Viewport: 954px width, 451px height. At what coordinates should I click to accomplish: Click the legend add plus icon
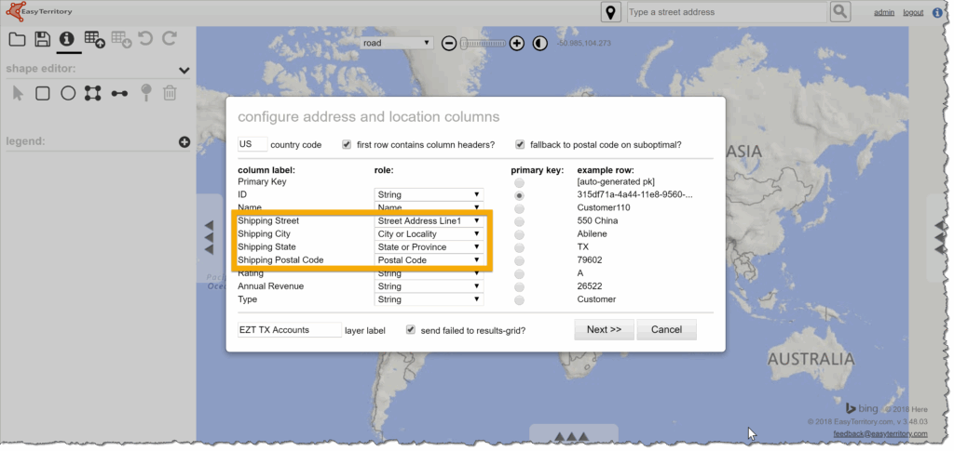[x=184, y=141]
